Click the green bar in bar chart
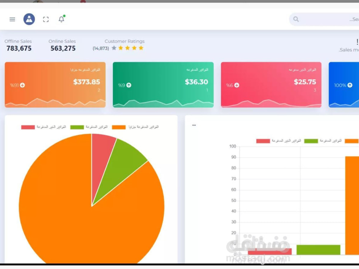The height and width of the screenshot is (269, 359). tap(318, 250)
